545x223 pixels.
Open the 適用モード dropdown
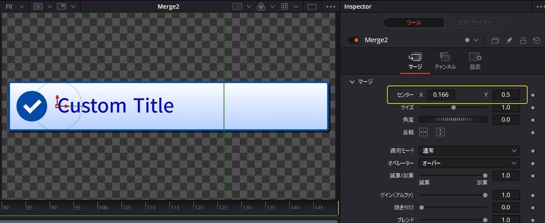coord(469,150)
